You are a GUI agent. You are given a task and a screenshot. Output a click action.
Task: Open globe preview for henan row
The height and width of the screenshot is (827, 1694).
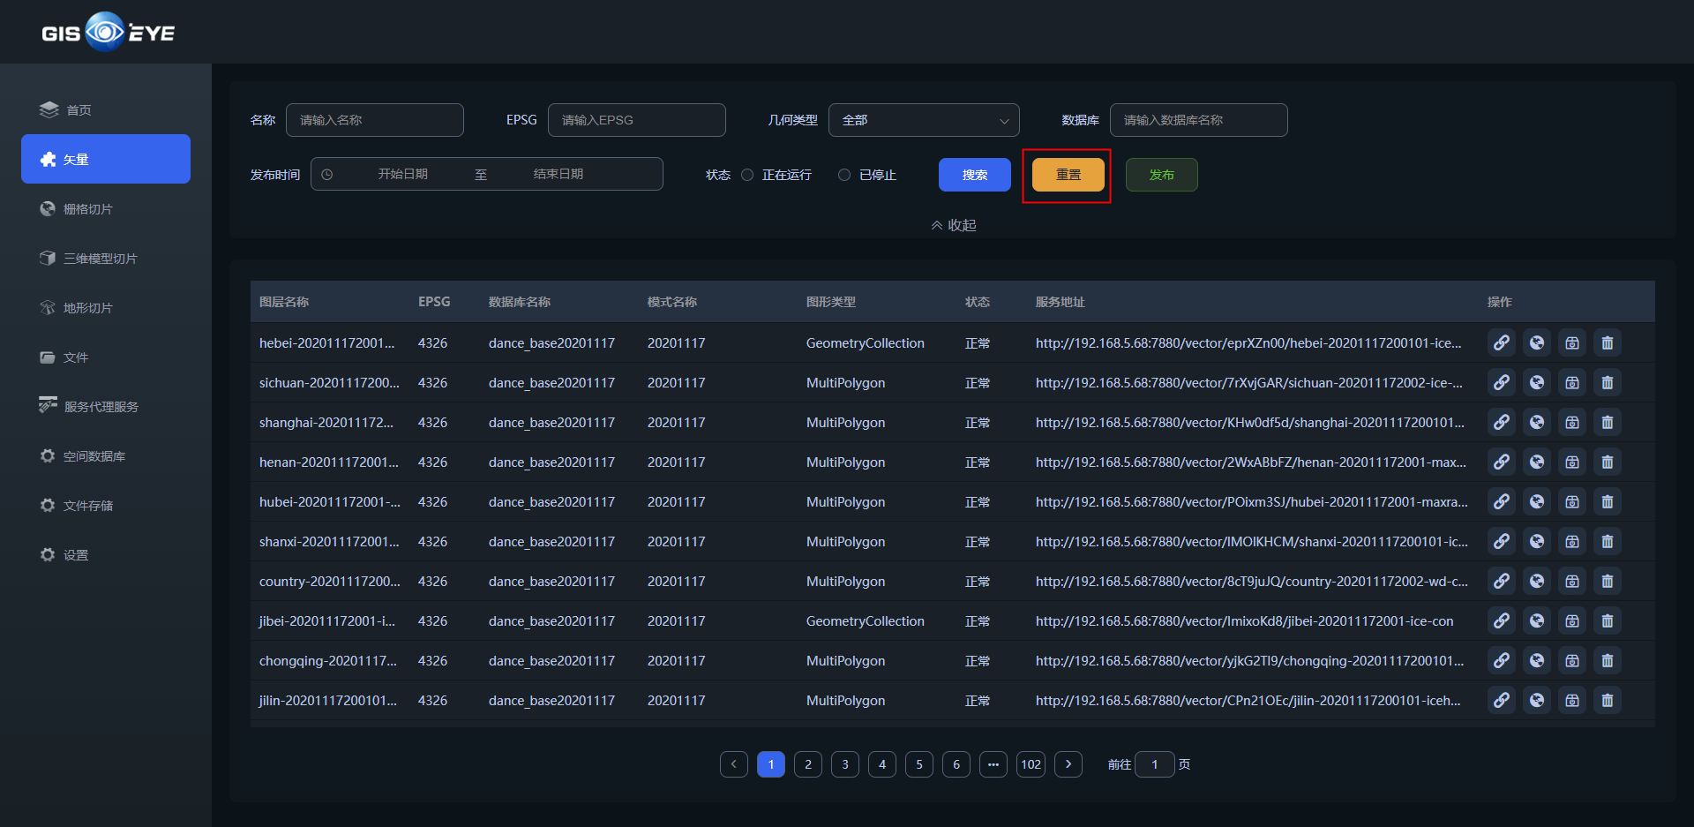coord(1536,462)
